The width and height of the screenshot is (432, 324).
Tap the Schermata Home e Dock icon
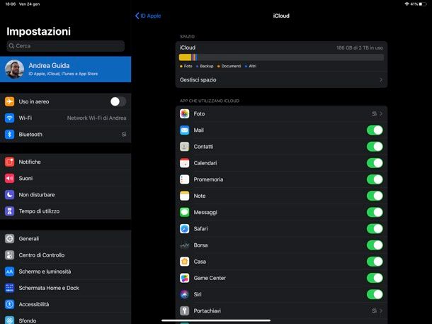tap(9, 288)
